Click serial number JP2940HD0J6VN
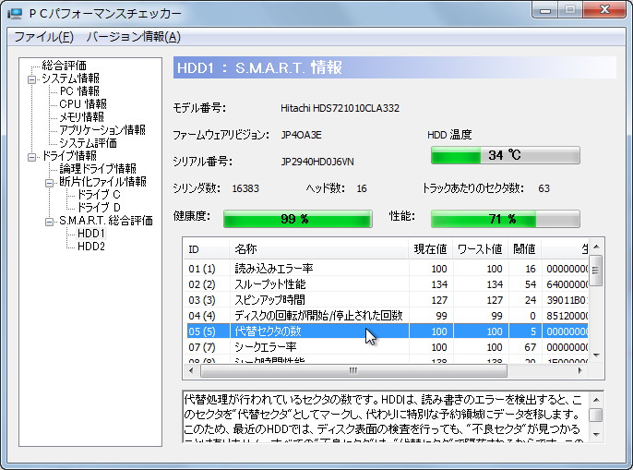Image resolution: width=633 pixels, height=470 pixels. click(x=317, y=163)
